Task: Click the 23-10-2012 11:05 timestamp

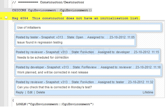Action: click(122, 37)
